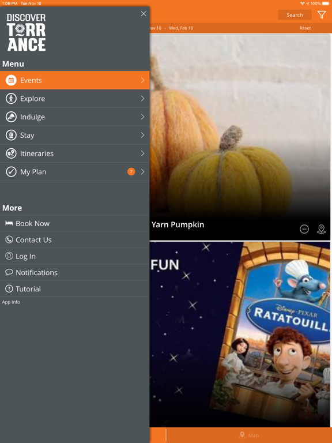
Task: Open the filter funnel icon
Action: (322, 14)
